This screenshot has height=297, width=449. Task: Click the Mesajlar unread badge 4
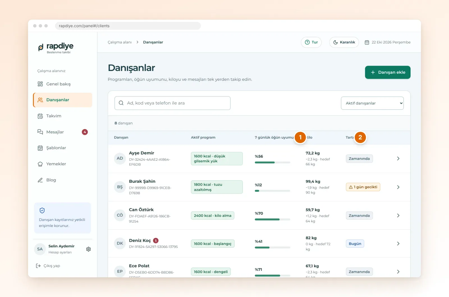click(85, 132)
